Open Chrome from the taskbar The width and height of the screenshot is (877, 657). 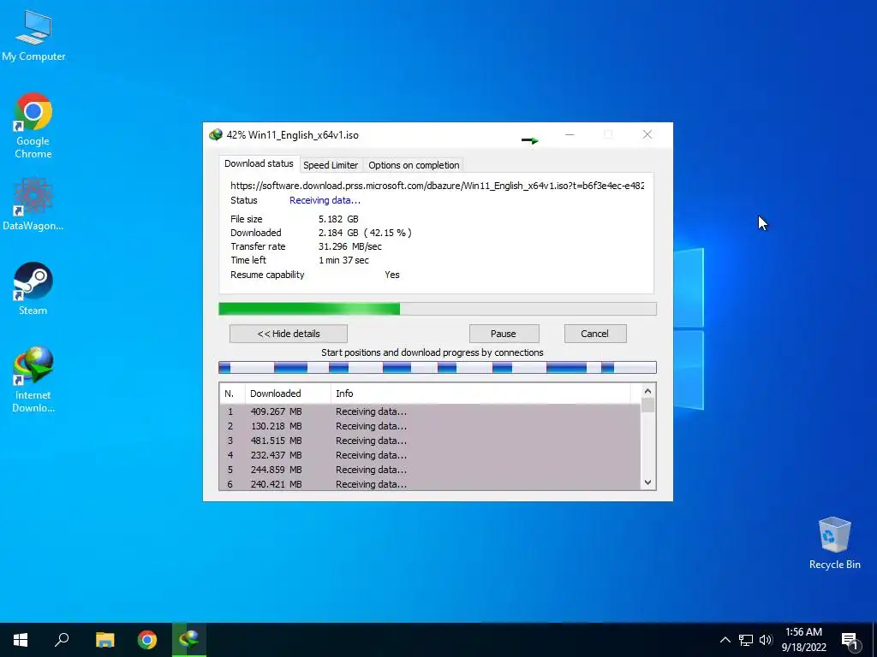coord(147,640)
